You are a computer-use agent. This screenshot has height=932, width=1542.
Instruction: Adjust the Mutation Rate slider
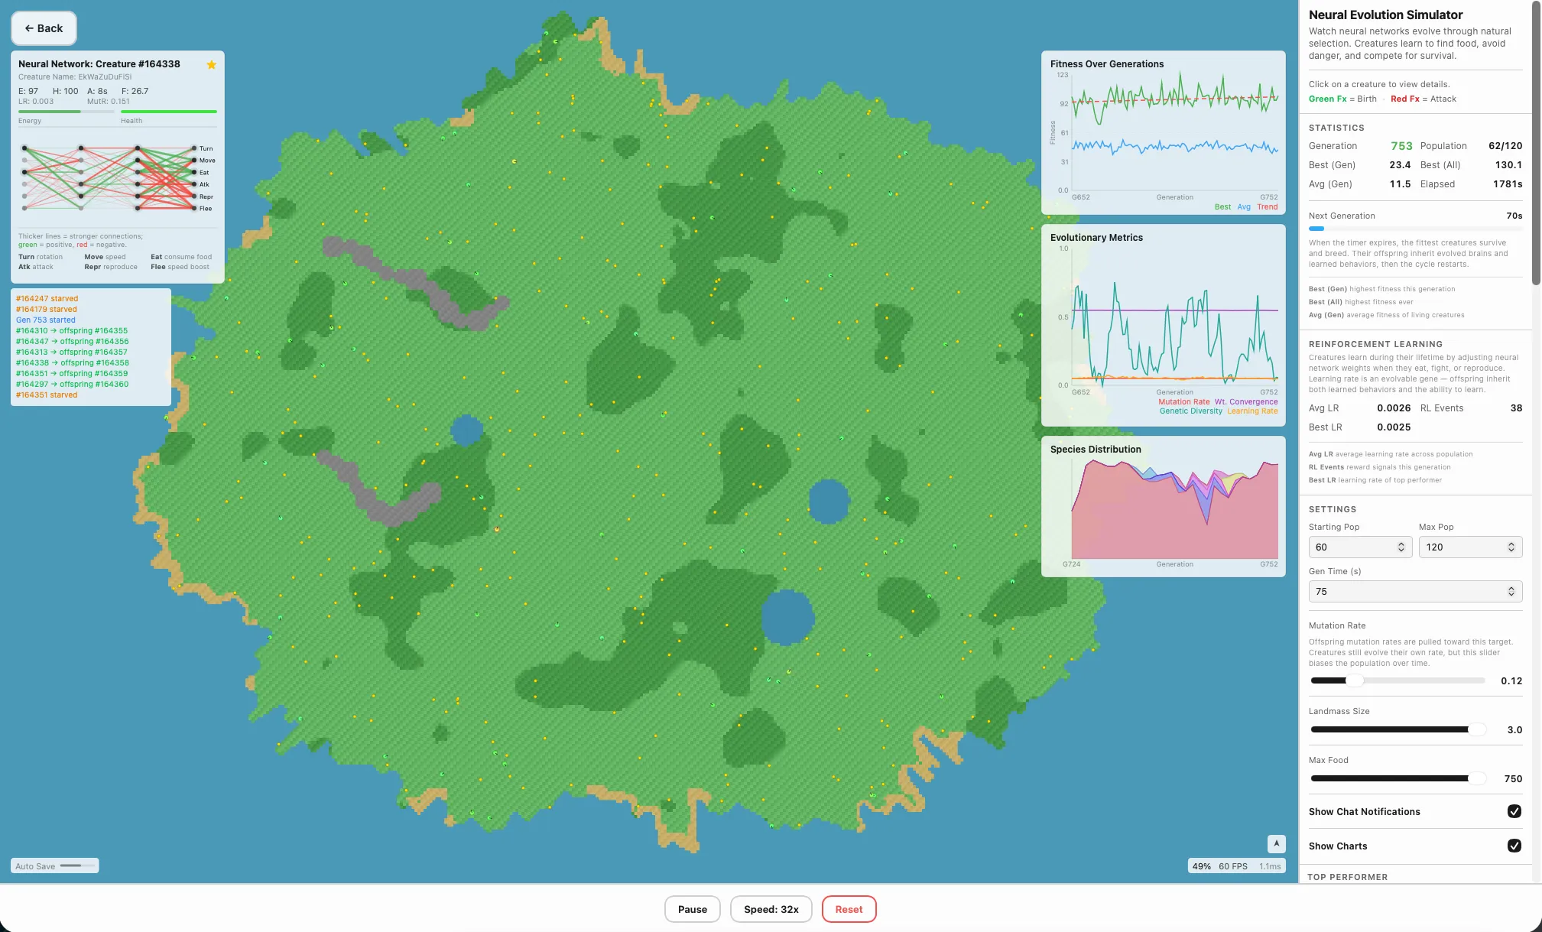coord(1355,680)
